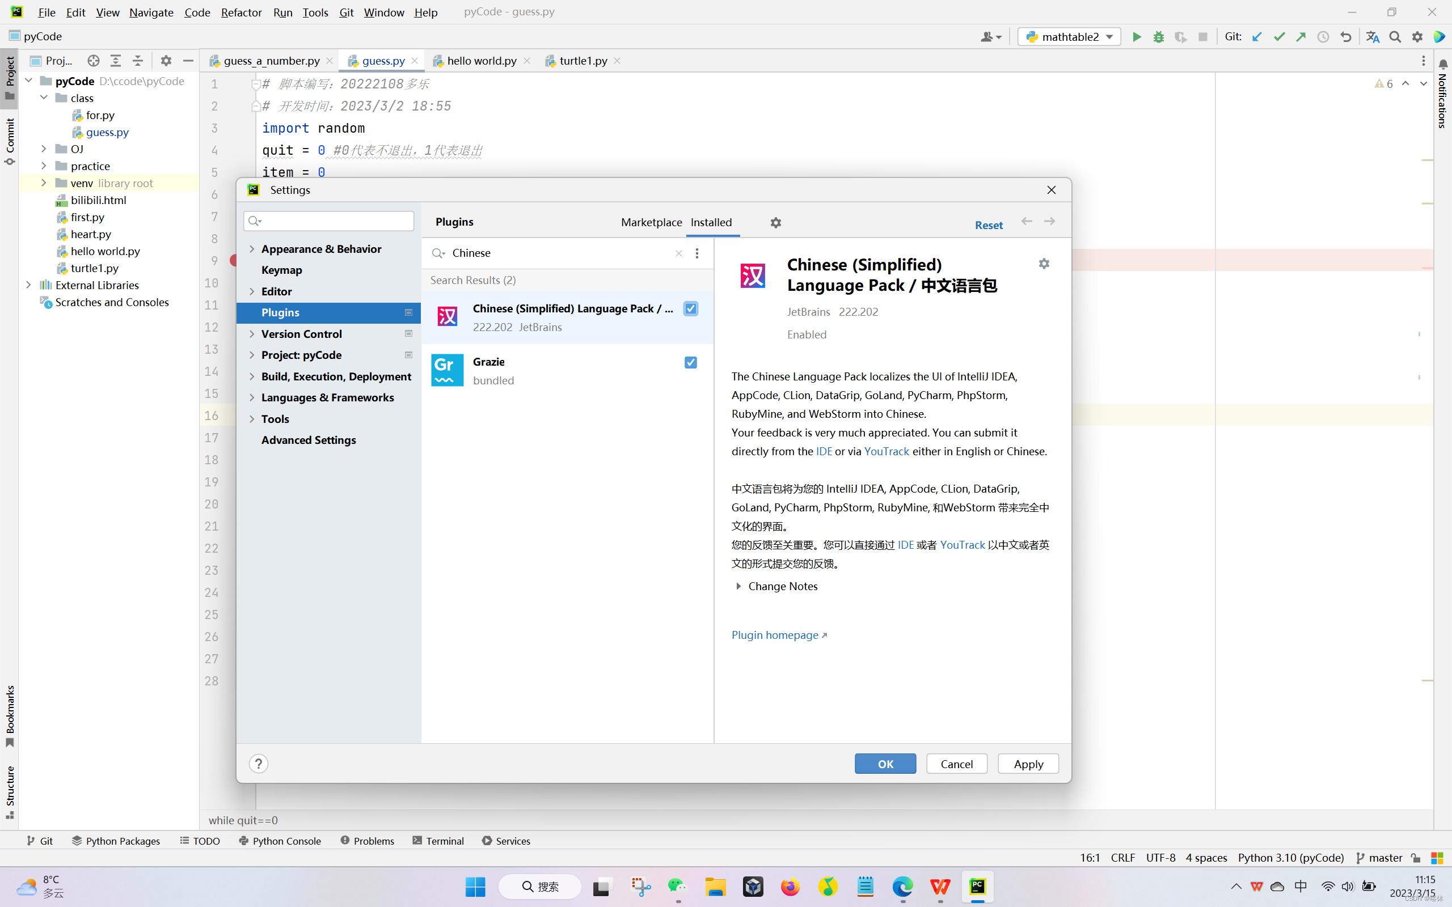Viewport: 1452px width, 907px height.
Task: Click Git push arrow icon
Action: [1301, 37]
